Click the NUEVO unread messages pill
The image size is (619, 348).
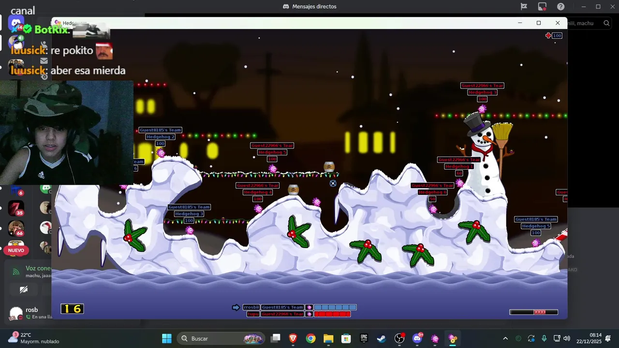[x=16, y=250]
